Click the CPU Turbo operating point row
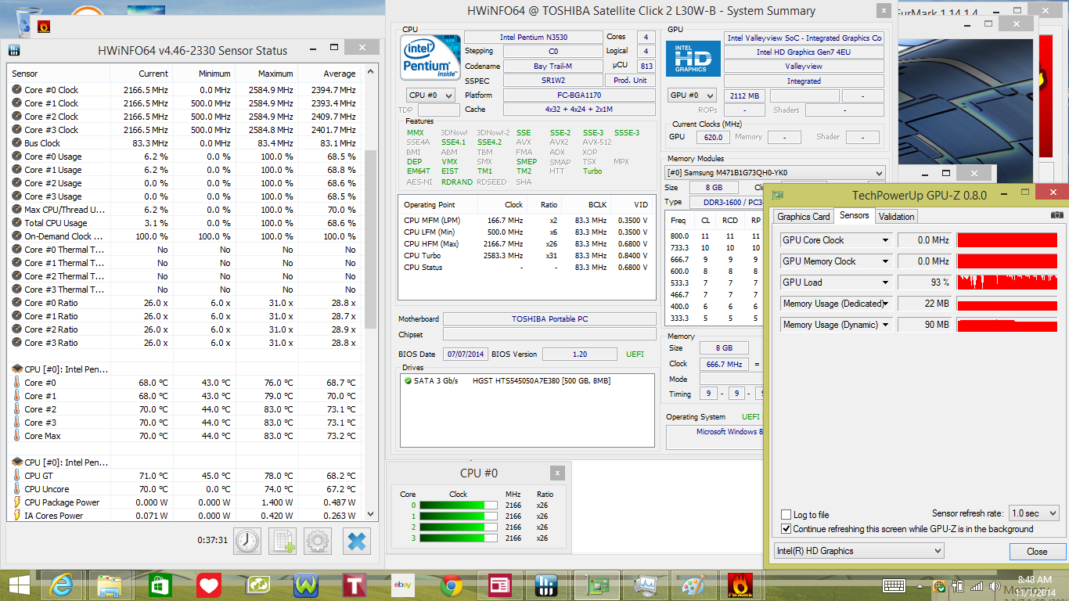The height and width of the screenshot is (601, 1069). (x=527, y=256)
